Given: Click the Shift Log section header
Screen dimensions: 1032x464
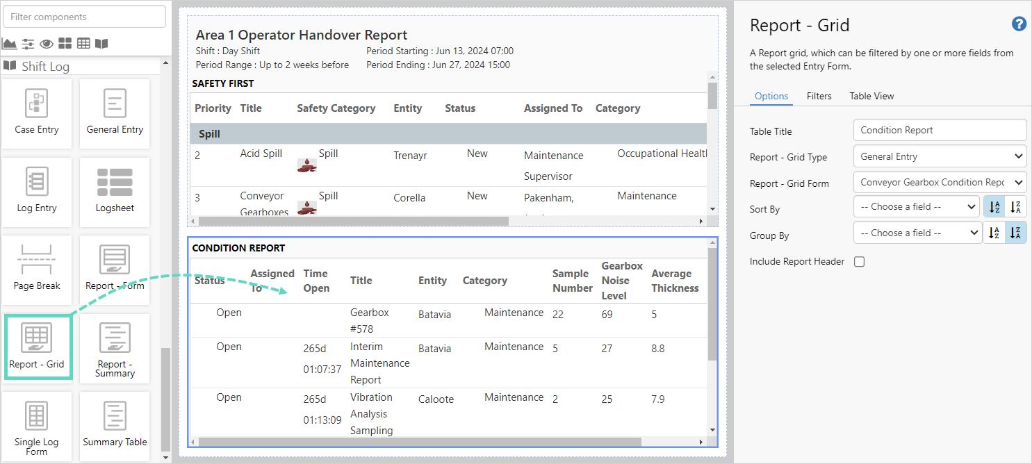Looking at the screenshot, I should click(45, 67).
